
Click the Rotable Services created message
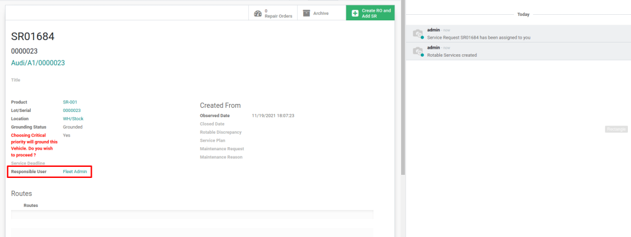(452, 55)
